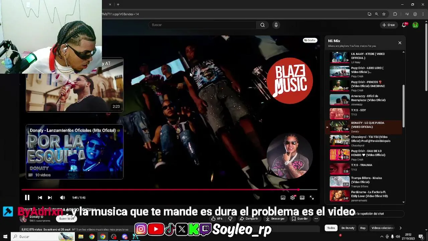Play Papy Crish - SALI DE LO HONDO
Image resolution: width=428 pixels, height=241 pixels.
(x=364, y=155)
